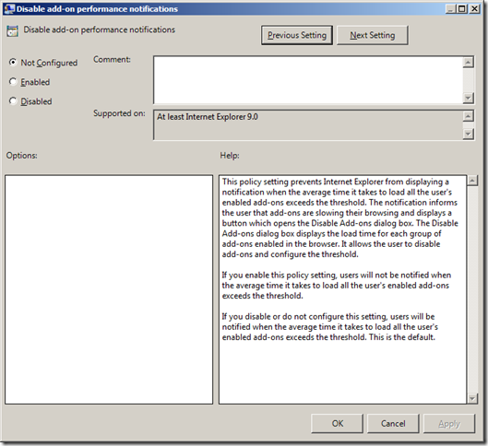Click inside the empty Options pane
This screenshot has height=446, width=488.
click(x=109, y=289)
